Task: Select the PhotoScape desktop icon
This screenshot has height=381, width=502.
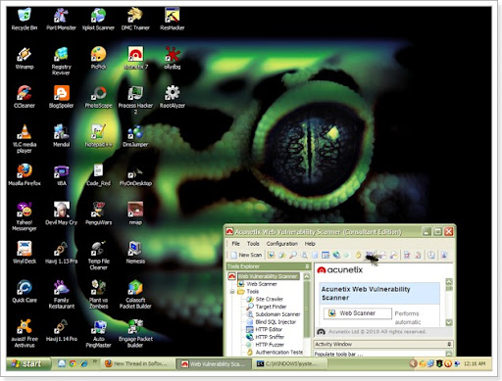Action: (98, 96)
